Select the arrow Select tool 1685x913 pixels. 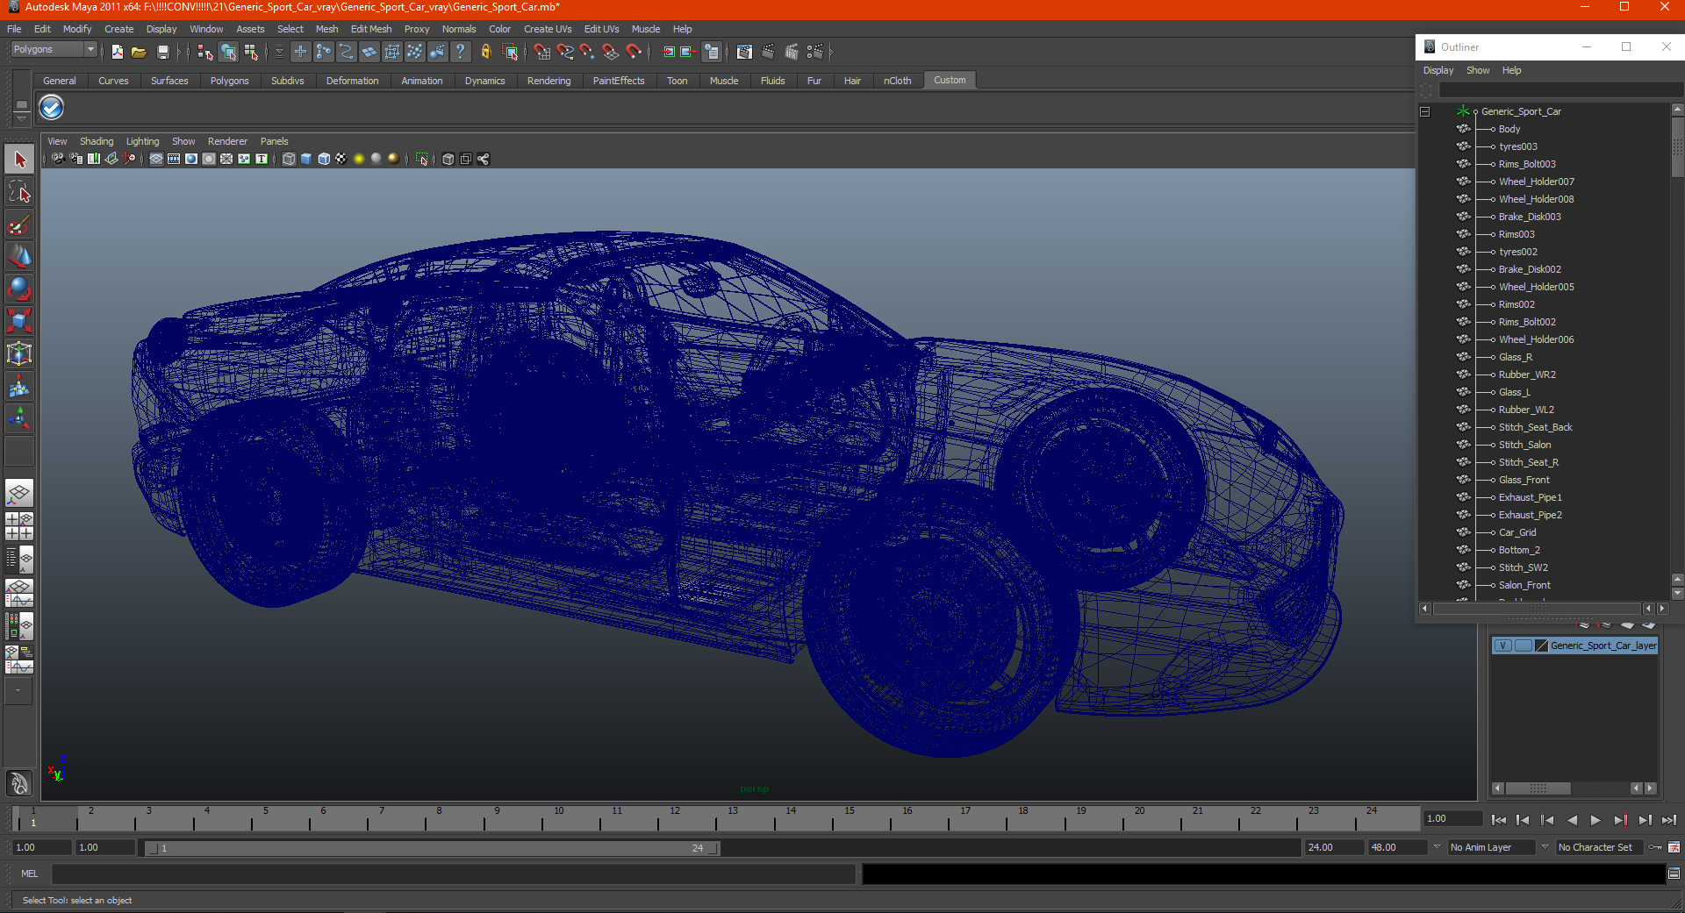pos(19,160)
